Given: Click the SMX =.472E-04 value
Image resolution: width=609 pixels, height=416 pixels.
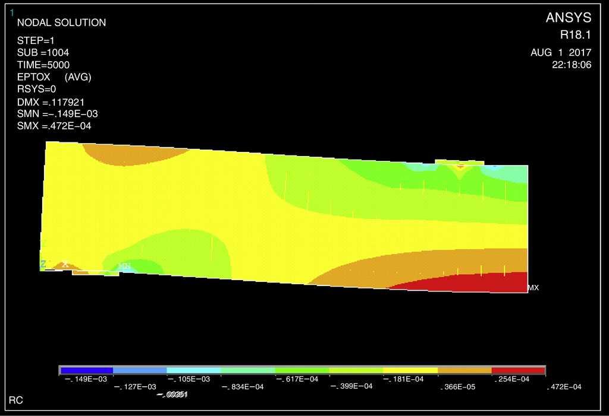Looking at the screenshot, I should pyautogui.click(x=54, y=126).
